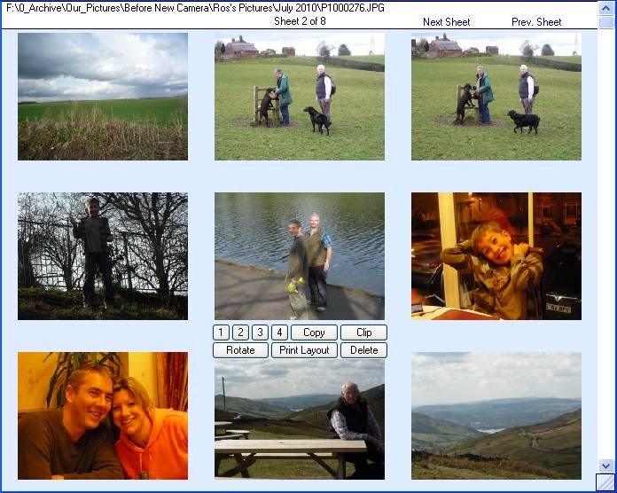Click the 'Sheet 2 of 8' label

click(x=300, y=21)
